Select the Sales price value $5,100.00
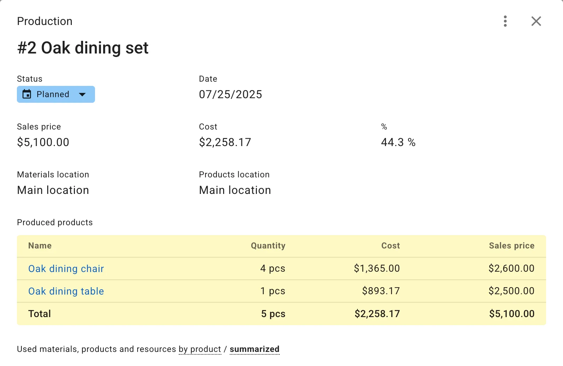 coord(43,142)
